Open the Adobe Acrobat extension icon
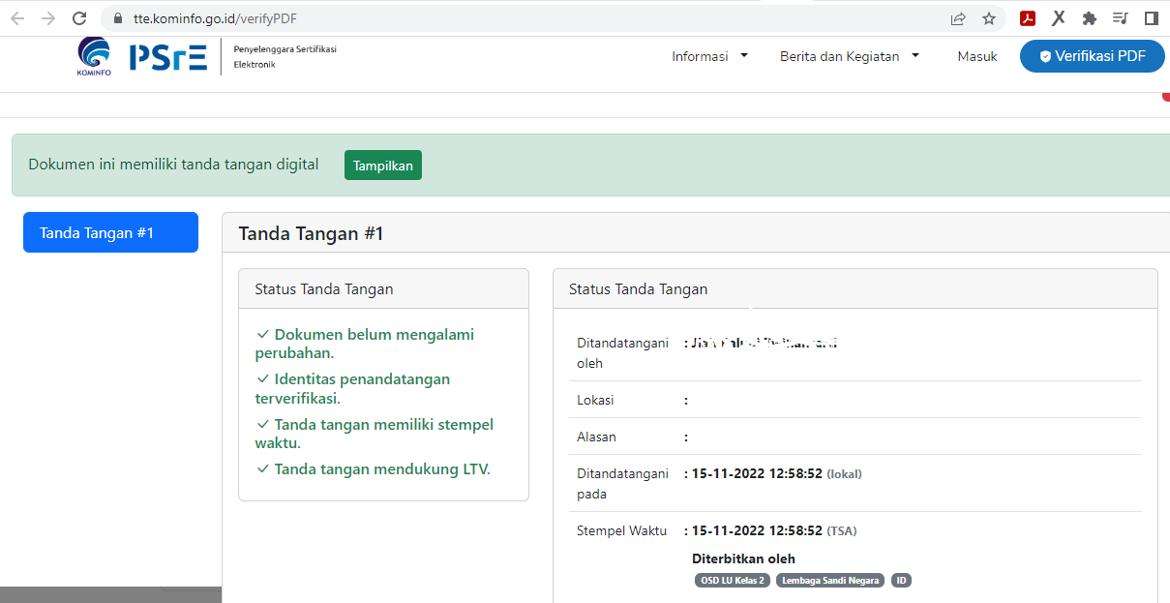This screenshot has width=1170, height=603. 1028,18
